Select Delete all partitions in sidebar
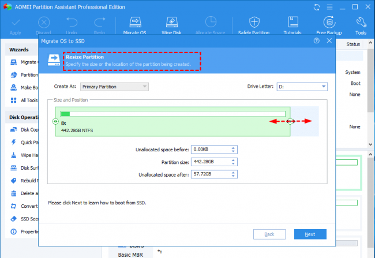375x258 pixels. pos(24,193)
